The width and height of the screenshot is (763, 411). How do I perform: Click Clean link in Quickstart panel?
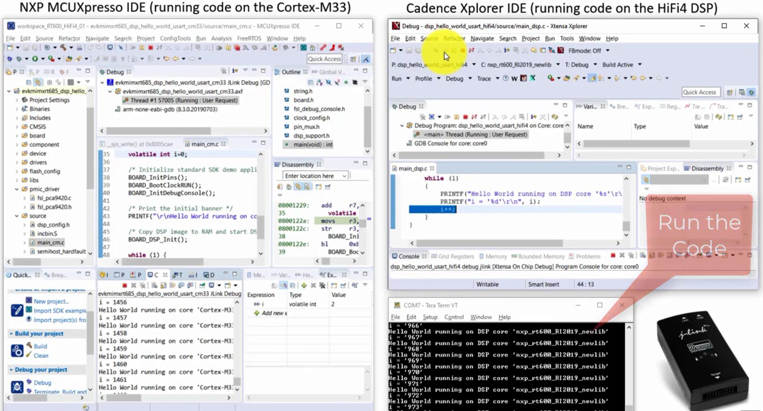click(41, 355)
